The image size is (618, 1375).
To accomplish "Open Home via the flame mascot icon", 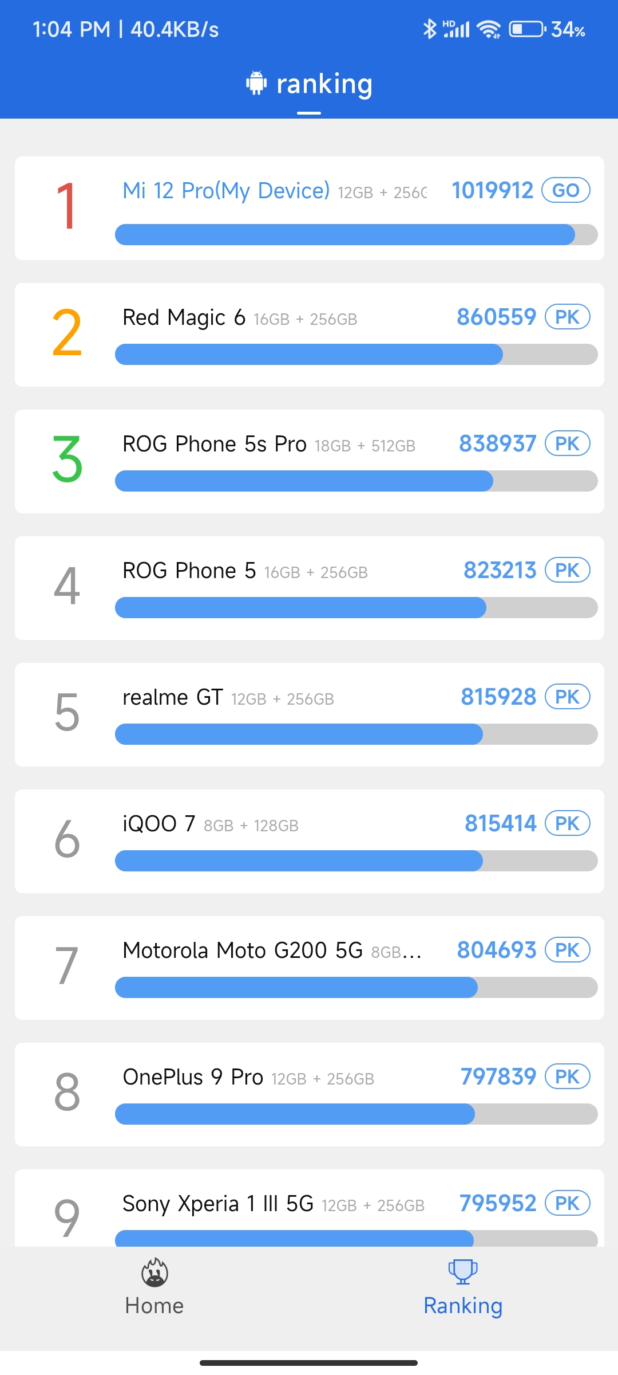I will click(154, 1272).
